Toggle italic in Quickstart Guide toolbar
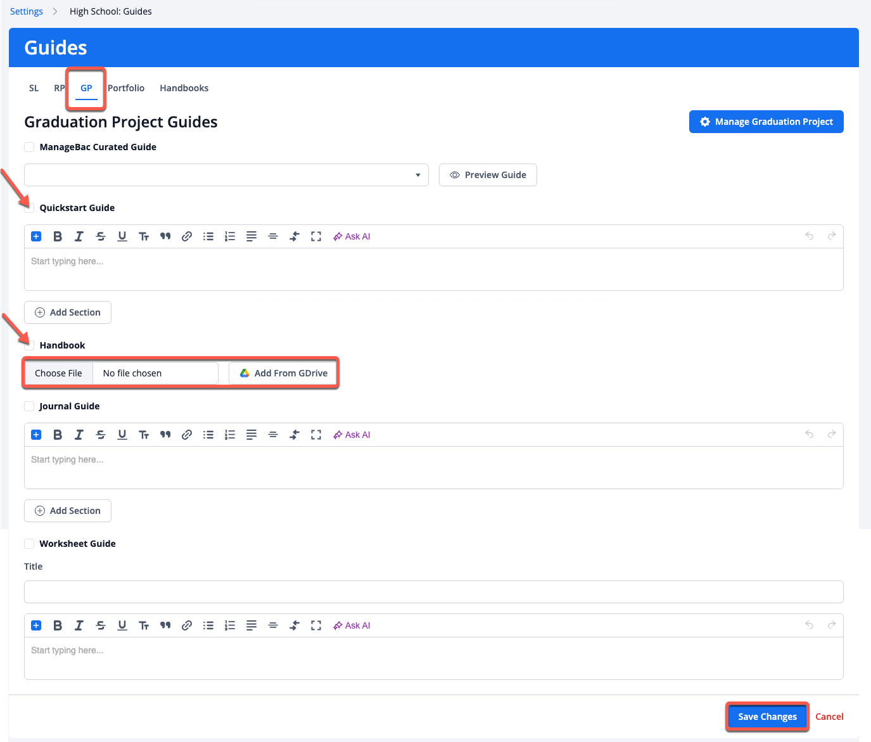Image resolution: width=871 pixels, height=742 pixels. tap(79, 236)
